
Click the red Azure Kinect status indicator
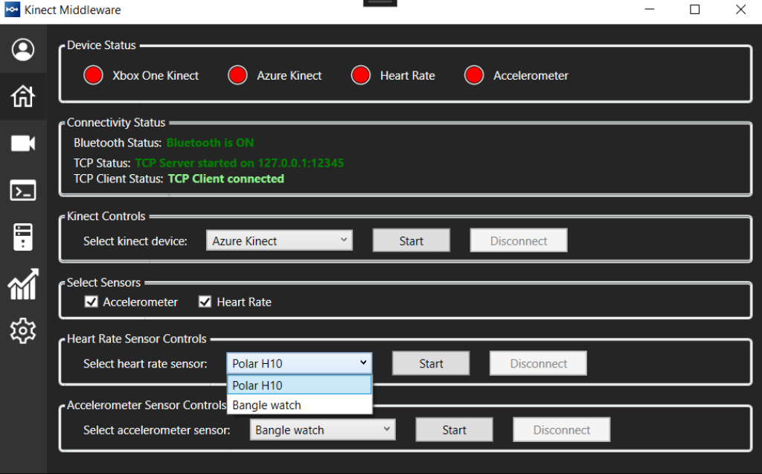pos(237,75)
